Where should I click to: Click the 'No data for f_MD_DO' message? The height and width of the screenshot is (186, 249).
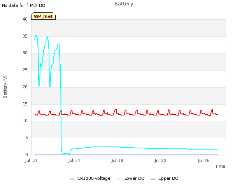24,5
